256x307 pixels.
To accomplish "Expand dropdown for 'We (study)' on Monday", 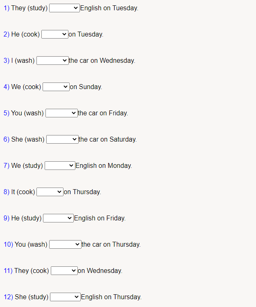I will (x=60, y=166).
